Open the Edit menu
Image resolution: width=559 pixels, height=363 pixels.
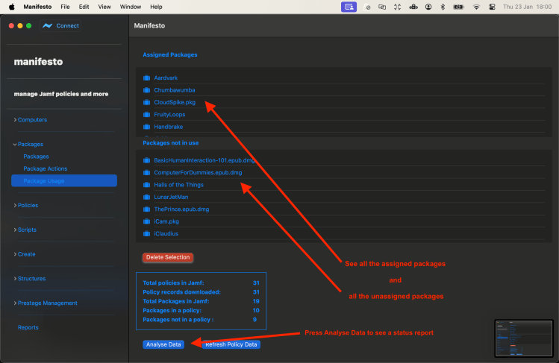84,7
